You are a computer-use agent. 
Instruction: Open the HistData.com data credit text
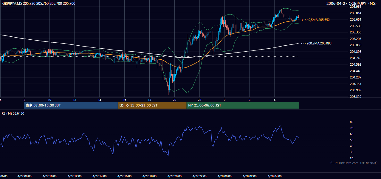(x=354, y=163)
